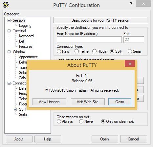The image size is (153, 147).
Task: Select the Window category
Action: tap(19, 52)
